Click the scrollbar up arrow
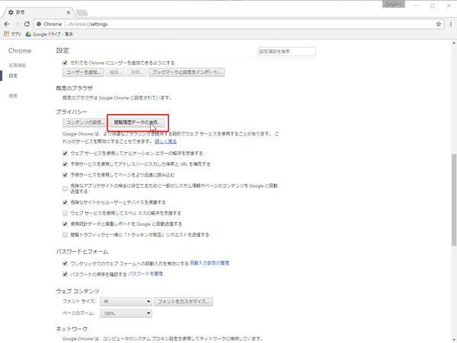 pos(454,43)
